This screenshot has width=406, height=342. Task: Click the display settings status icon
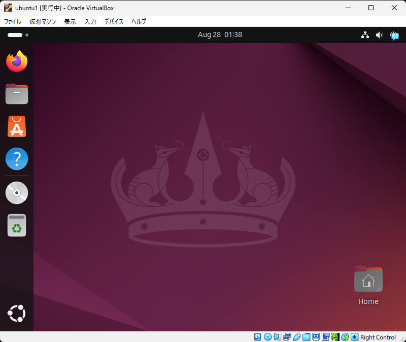316,337
